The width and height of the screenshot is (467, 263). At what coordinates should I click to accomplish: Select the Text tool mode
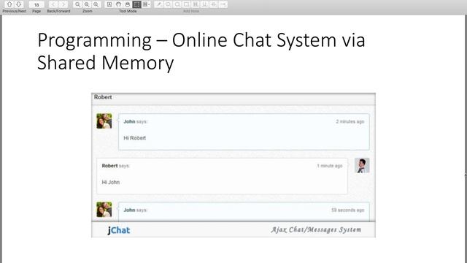pyautogui.click(x=109, y=4)
